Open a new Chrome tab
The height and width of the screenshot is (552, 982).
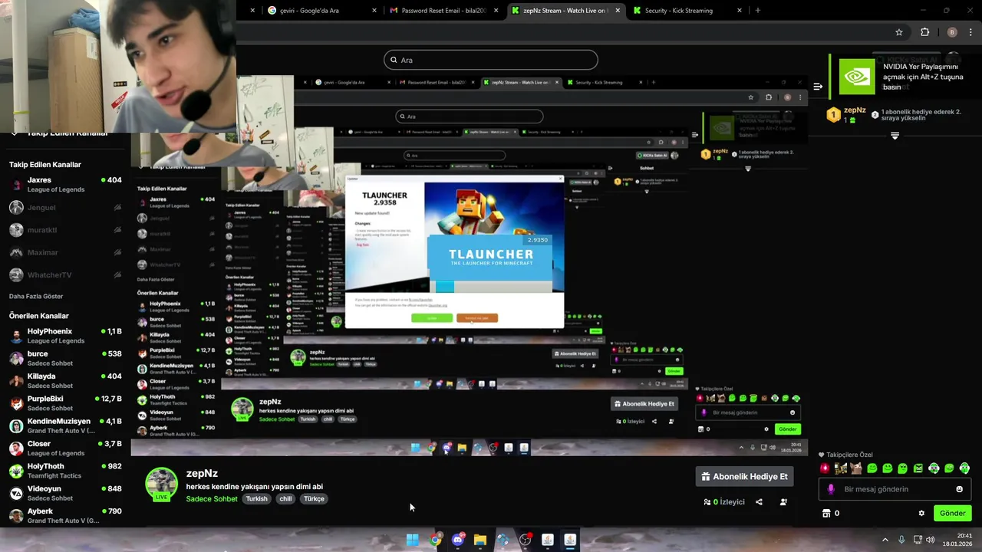click(x=758, y=11)
